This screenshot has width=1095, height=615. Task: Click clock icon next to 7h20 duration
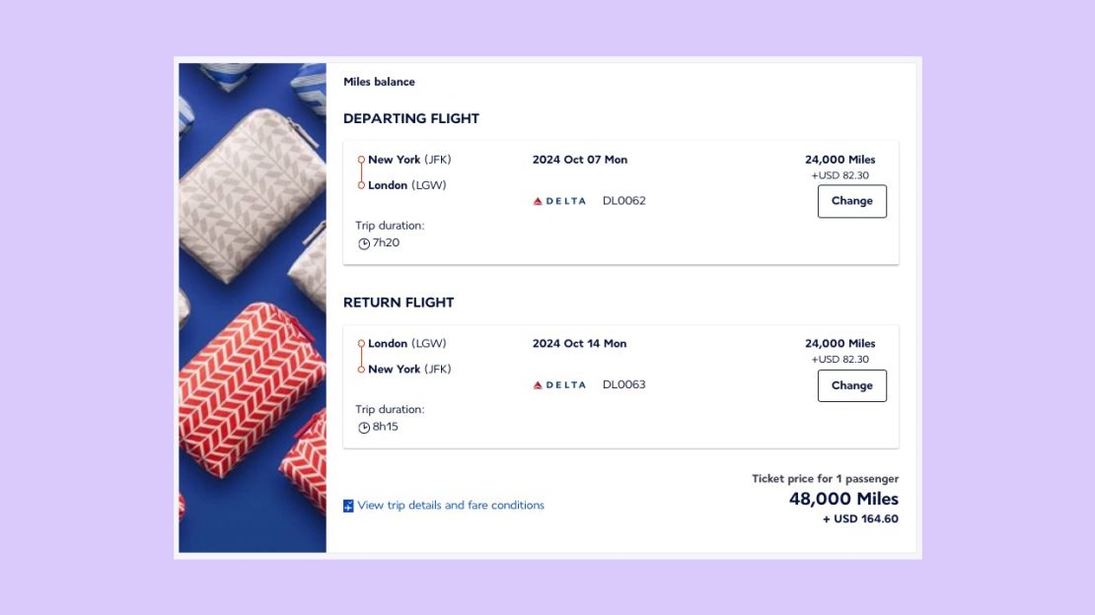pos(364,243)
